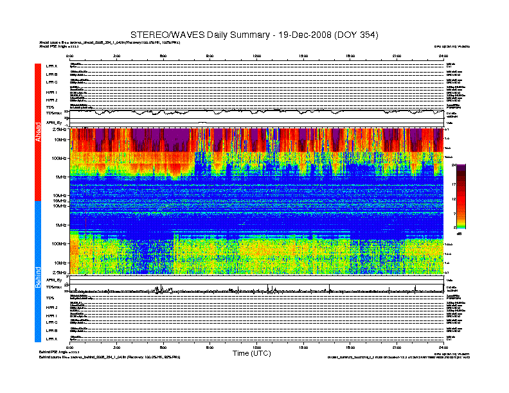Click the 2.5kHz label at the Ahead spectrogram top

click(60, 129)
